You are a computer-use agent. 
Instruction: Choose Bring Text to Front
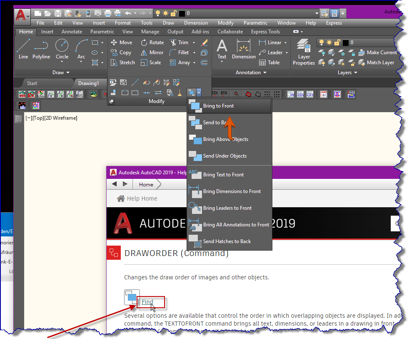(229, 175)
